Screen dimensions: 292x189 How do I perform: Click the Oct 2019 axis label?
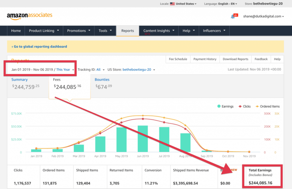point(228,156)
